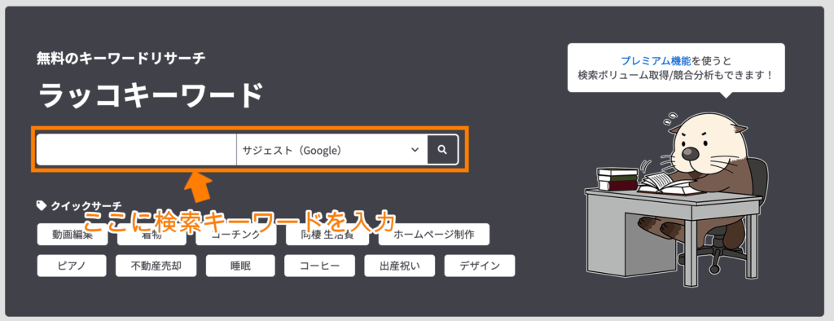Choose the コーヒー quick search tag
Viewport: 834px width, 321px height.
[319, 266]
